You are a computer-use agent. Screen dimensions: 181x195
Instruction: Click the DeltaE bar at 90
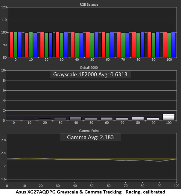[x=153, y=119]
